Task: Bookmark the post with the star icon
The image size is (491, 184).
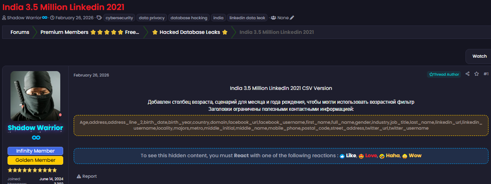Action: pyautogui.click(x=477, y=74)
